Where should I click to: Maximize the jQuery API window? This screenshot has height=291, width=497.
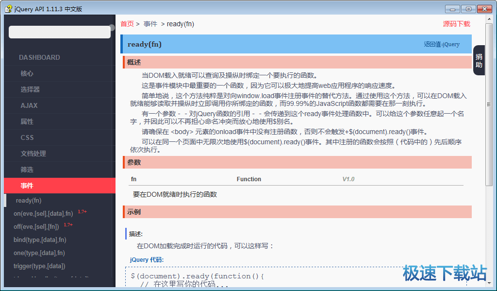coord(468,9)
